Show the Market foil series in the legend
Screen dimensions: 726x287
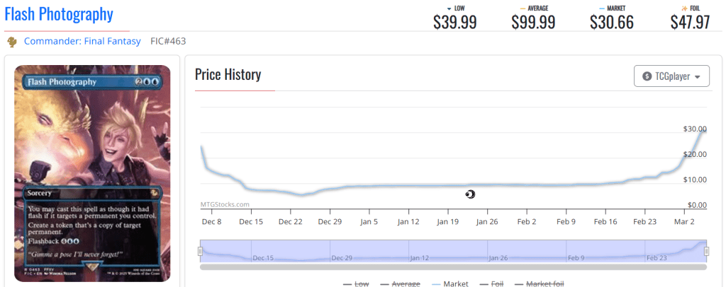(538, 284)
